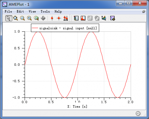The image size is (149, 119).
Task: Activate the single vertical cursor icon
Action: pyautogui.click(x=52, y=18)
